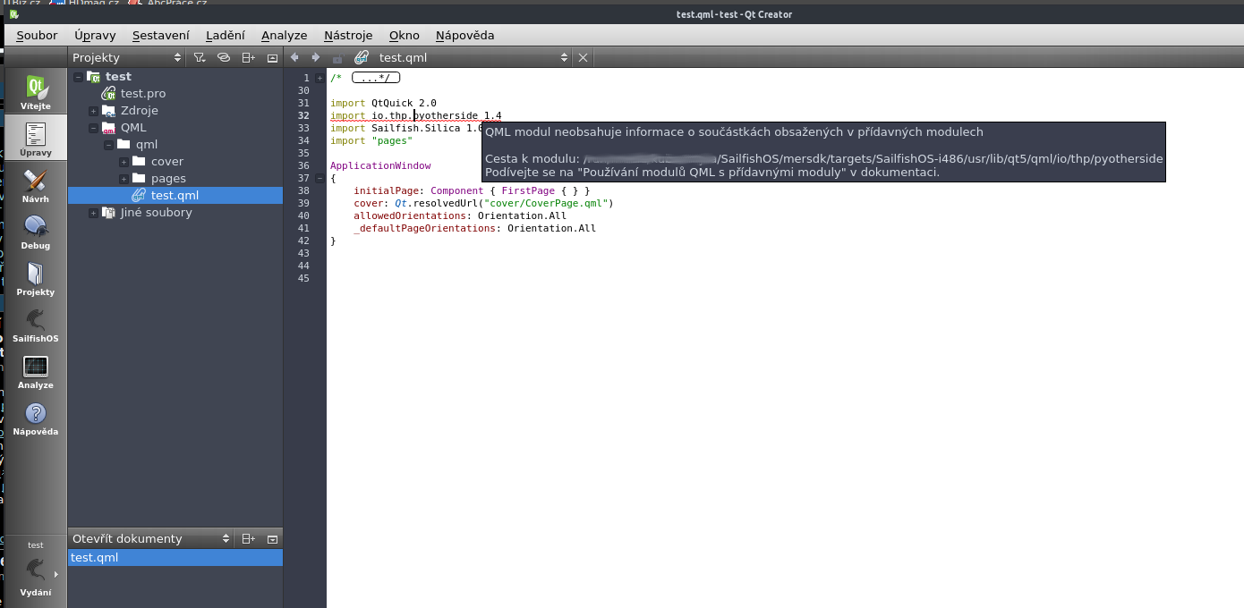
Task: Open the SailfishOS mode
Action: 36,325
